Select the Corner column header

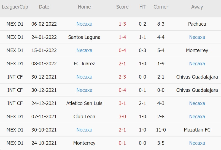161,7
